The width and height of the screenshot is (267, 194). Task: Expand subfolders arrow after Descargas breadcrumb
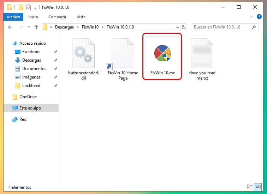(78, 27)
